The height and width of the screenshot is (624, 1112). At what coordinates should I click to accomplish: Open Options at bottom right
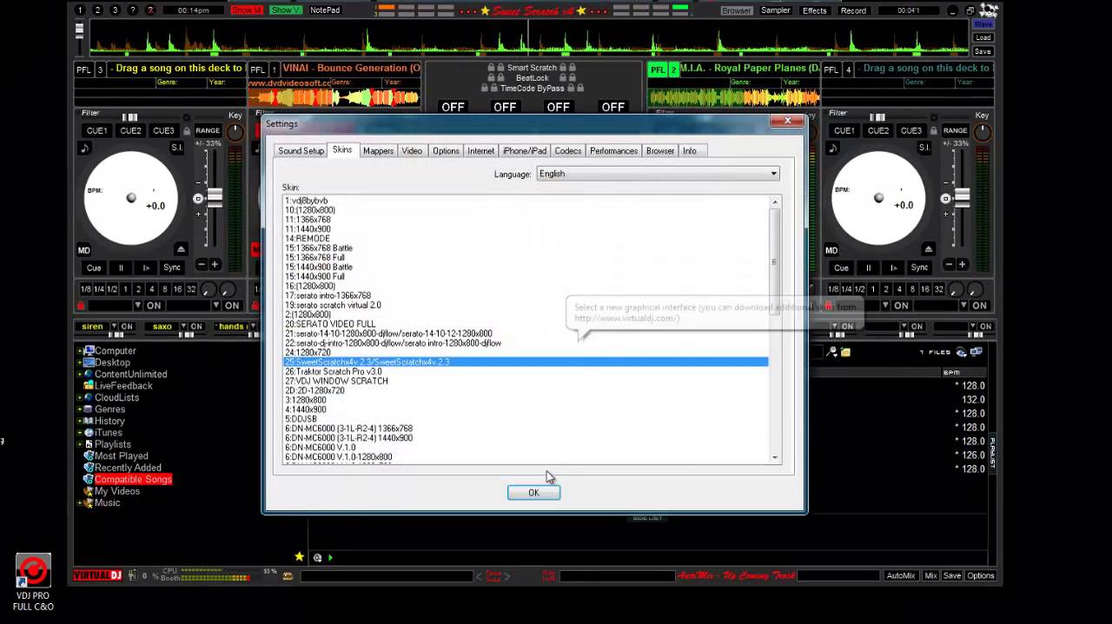(x=981, y=575)
